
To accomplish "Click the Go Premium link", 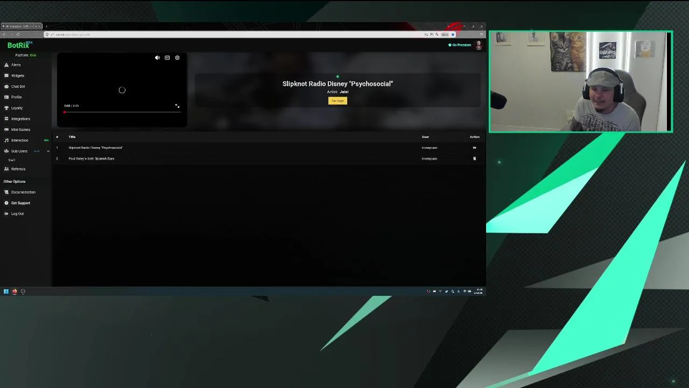I will point(460,45).
